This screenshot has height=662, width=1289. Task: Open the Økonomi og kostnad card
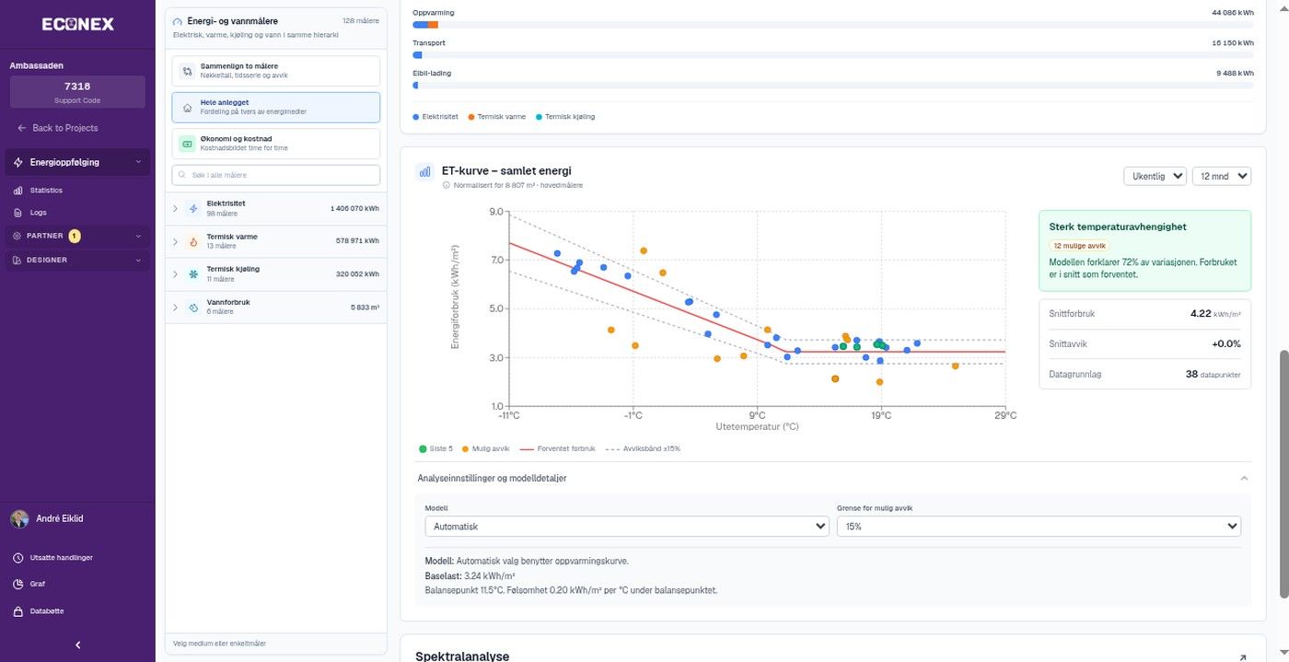tap(276, 144)
